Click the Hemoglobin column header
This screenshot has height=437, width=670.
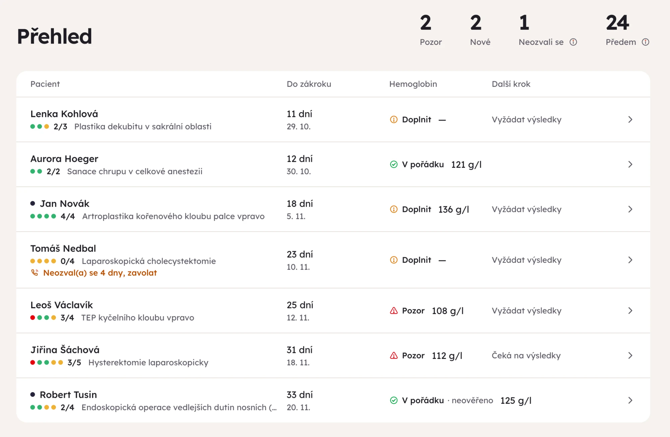tap(413, 84)
